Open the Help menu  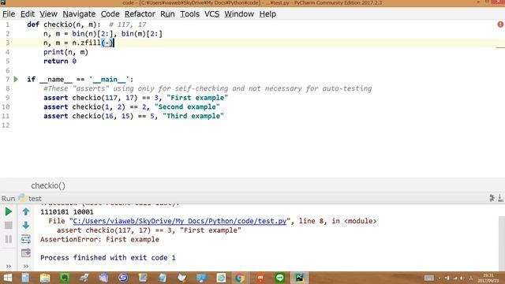tap(267, 14)
